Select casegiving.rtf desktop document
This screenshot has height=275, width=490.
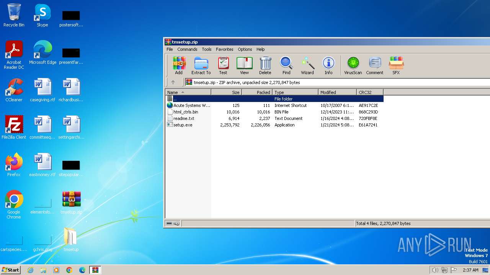coord(42,90)
